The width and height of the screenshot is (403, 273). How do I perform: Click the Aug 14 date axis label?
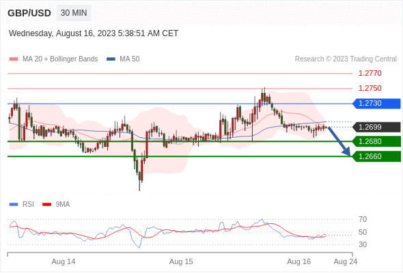64,261
